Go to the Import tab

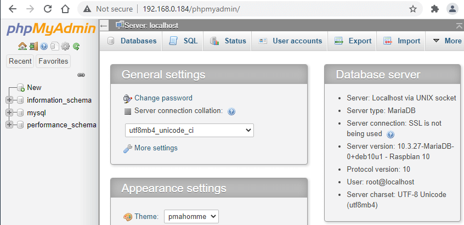pos(401,41)
